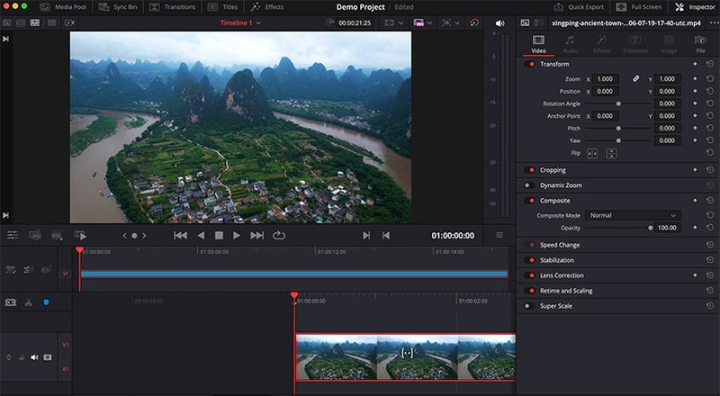Adjust the Pitch slider
Screen dimensions: 720x396
618,128
